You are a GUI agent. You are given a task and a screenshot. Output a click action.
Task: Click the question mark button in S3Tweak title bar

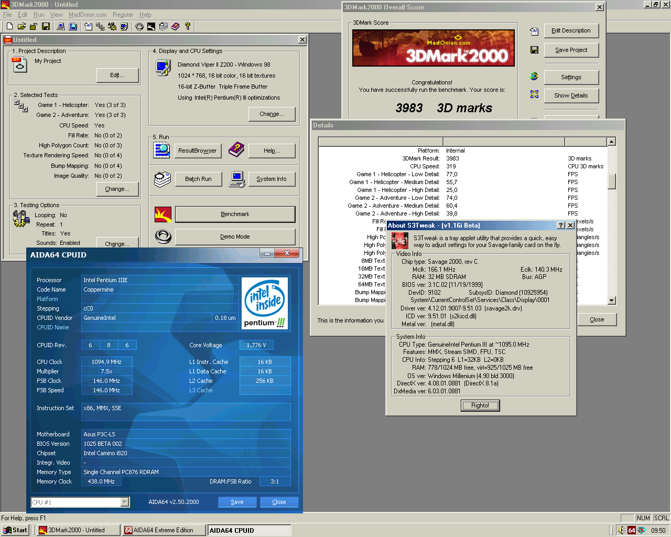pos(561,225)
